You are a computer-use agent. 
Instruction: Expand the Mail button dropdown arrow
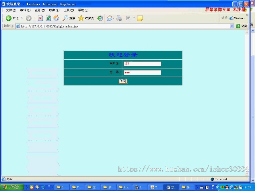114,18
